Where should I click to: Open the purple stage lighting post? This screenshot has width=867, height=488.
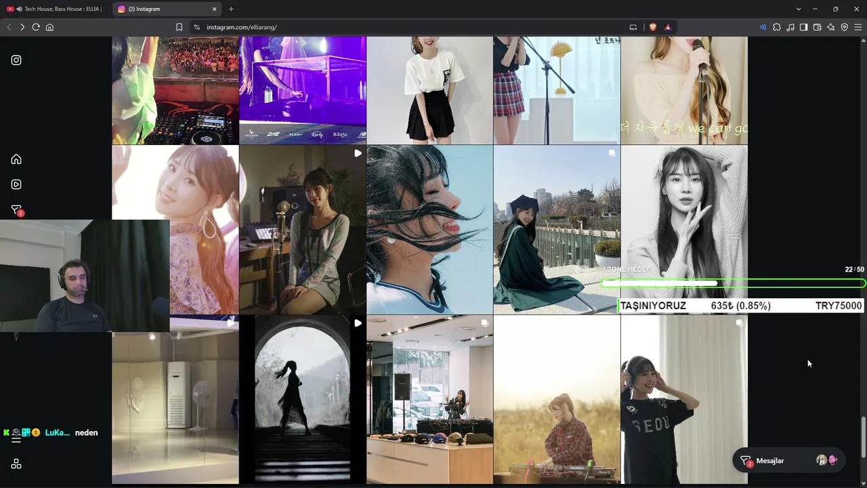[303, 90]
